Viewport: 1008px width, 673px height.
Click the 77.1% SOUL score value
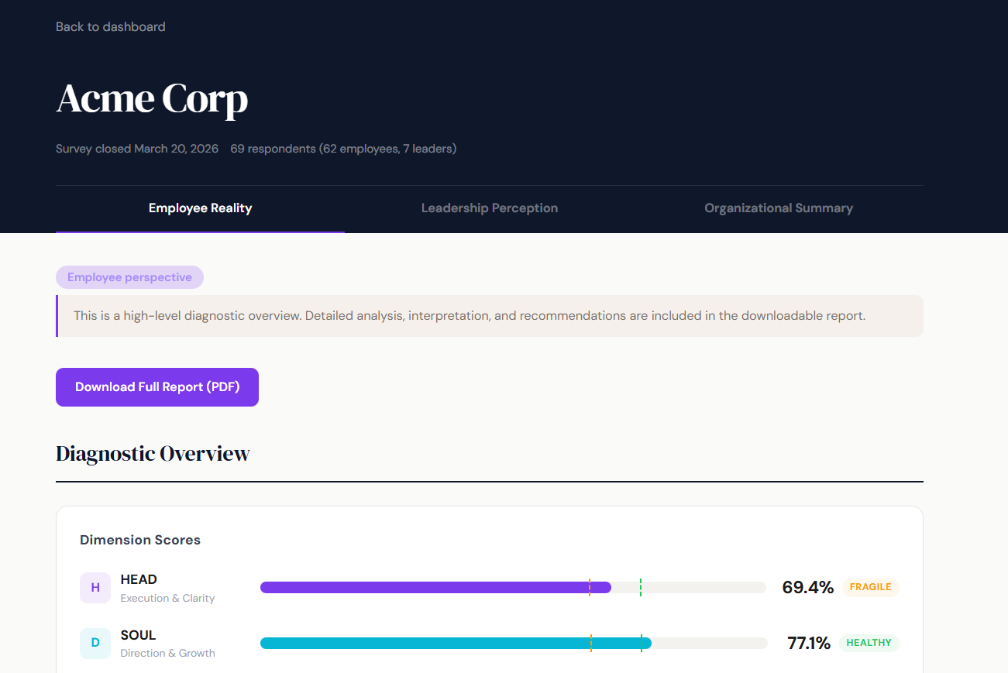[808, 643]
